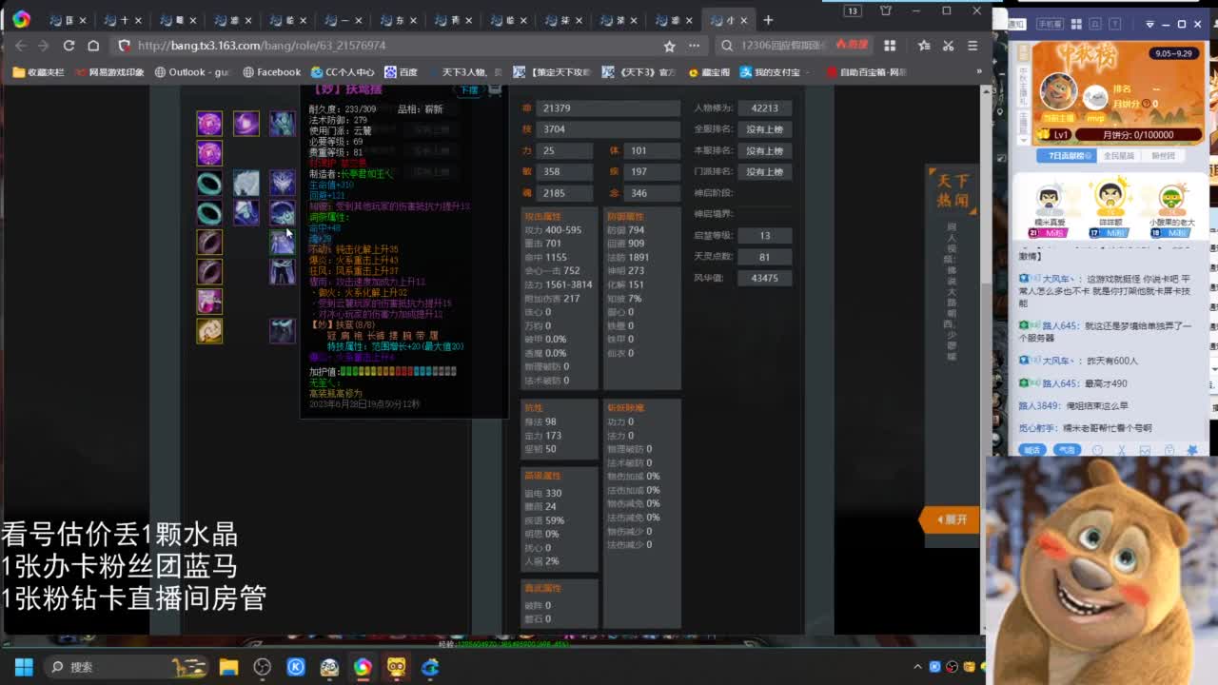Screen dimensions: 1218x685
Task: Open the panda app on the taskbar
Action: coord(329,667)
